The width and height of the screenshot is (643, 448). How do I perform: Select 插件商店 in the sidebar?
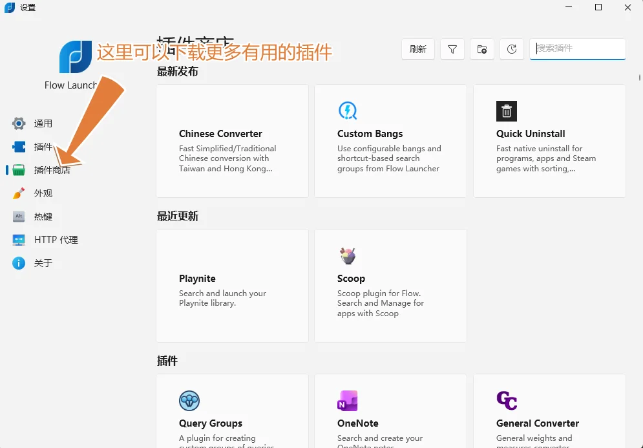[52, 170]
